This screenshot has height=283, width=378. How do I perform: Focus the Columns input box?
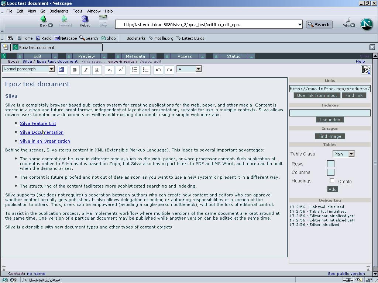pyautogui.click(x=330, y=172)
